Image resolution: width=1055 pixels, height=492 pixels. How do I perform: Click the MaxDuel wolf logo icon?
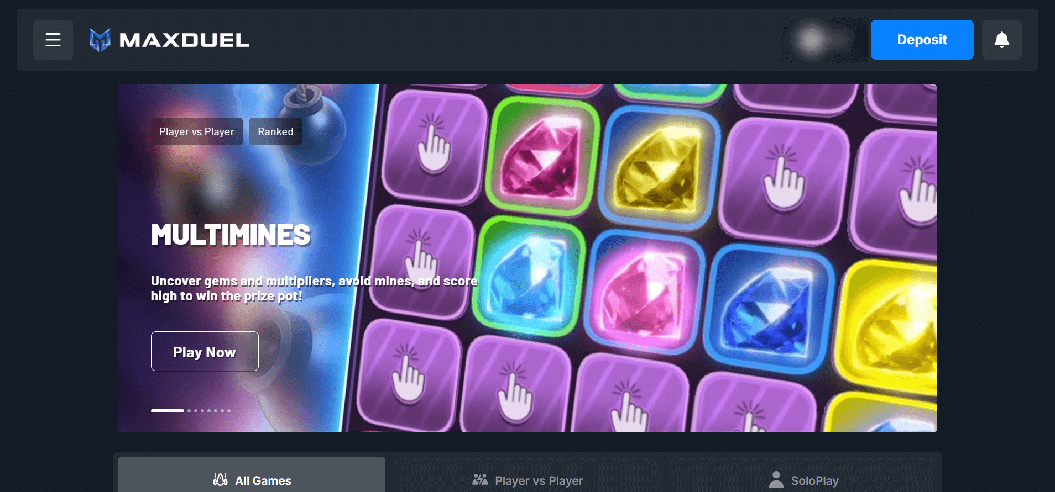pyautogui.click(x=100, y=40)
